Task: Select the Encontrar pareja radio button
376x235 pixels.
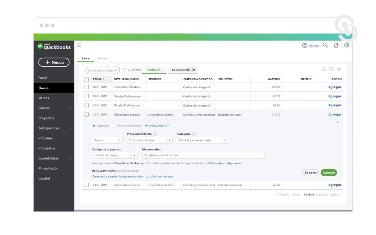Action: click(114, 126)
